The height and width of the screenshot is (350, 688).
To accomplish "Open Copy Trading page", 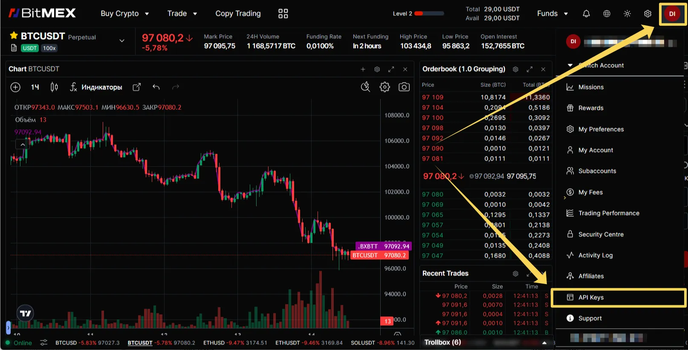I will pyautogui.click(x=238, y=14).
